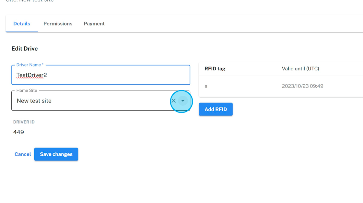This screenshot has width=363, height=203.
Task: Click the driver ID value 449
Action: 18,132
